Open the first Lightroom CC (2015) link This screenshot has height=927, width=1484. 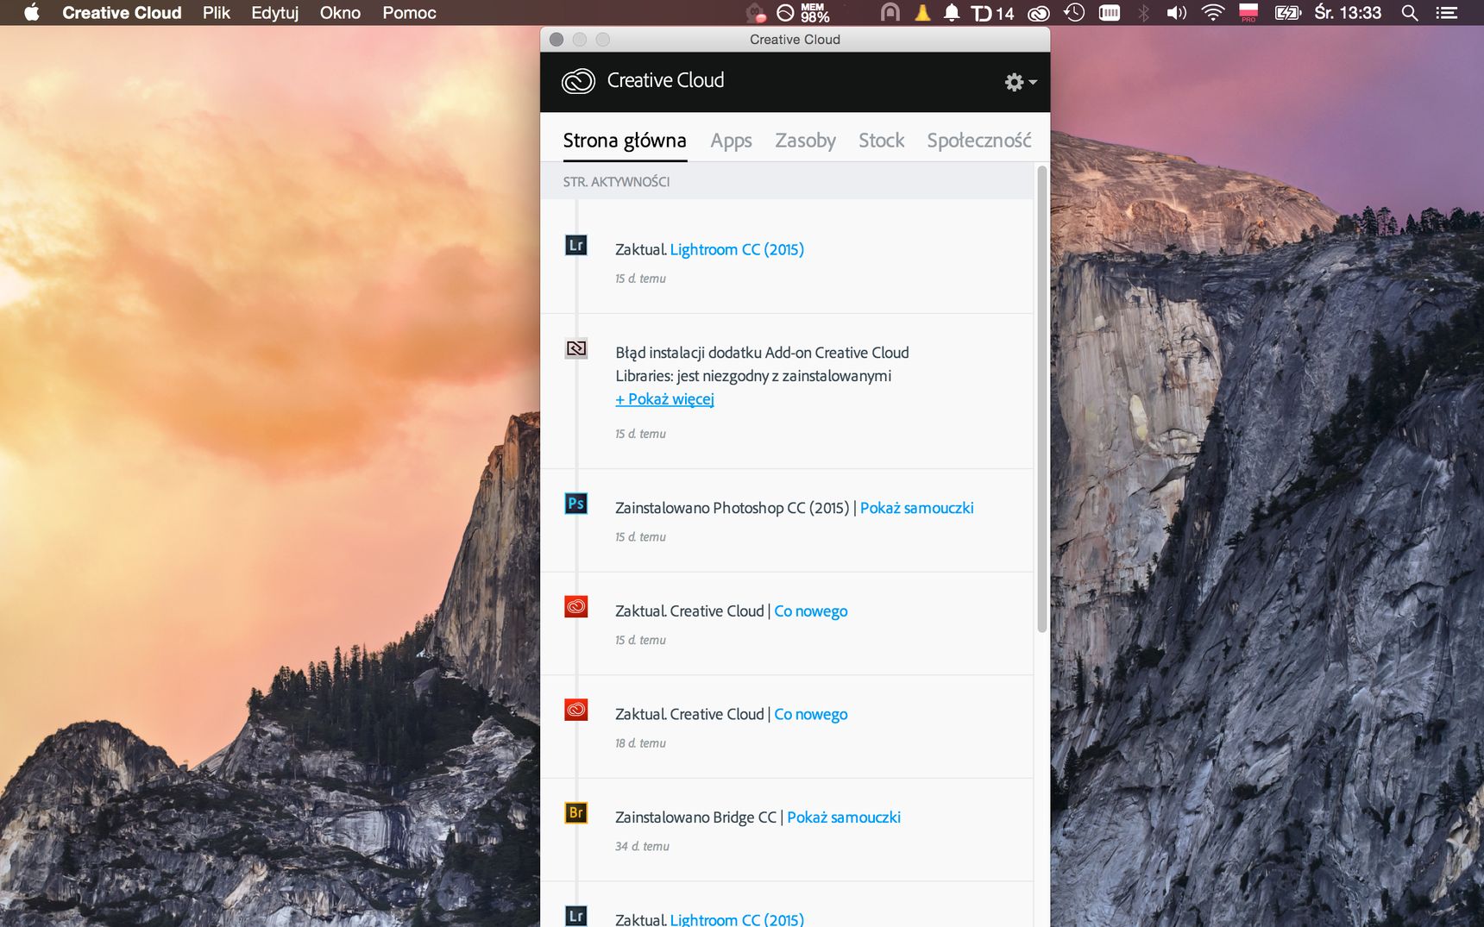pos(737,249)
